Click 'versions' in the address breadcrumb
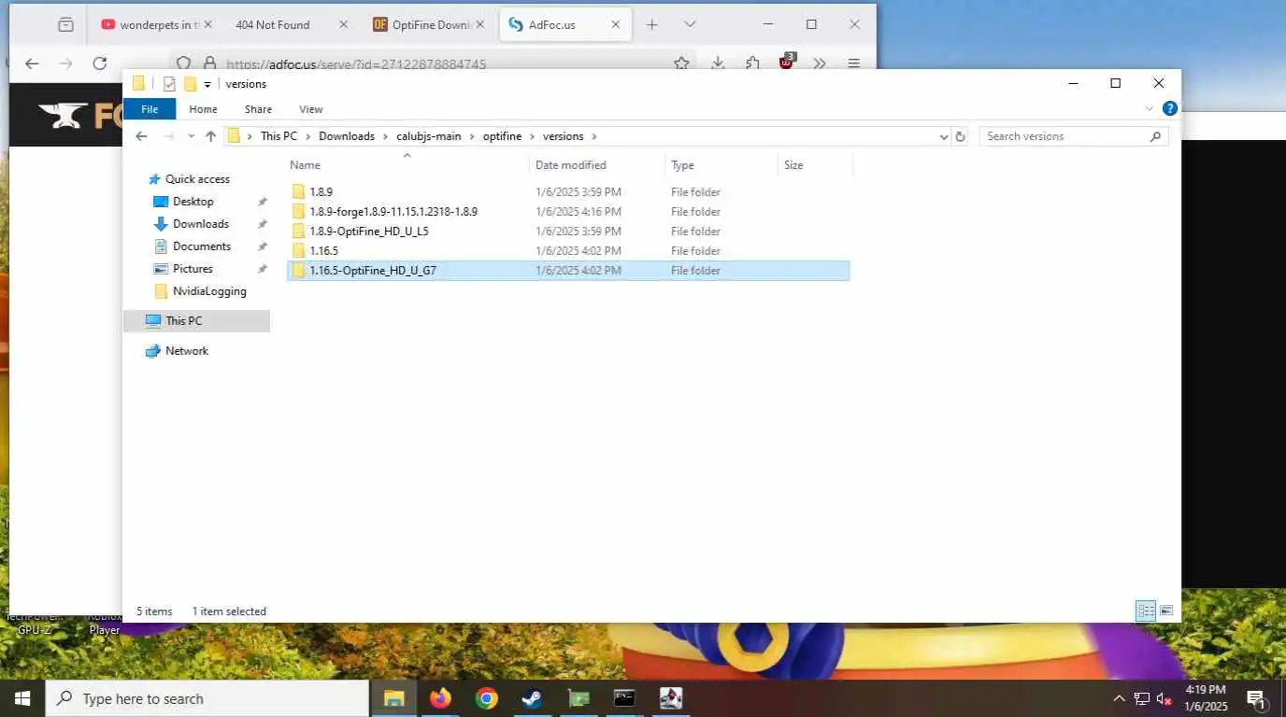The width and height of the screenshot is (1286, 717). (x=563, y=136)
